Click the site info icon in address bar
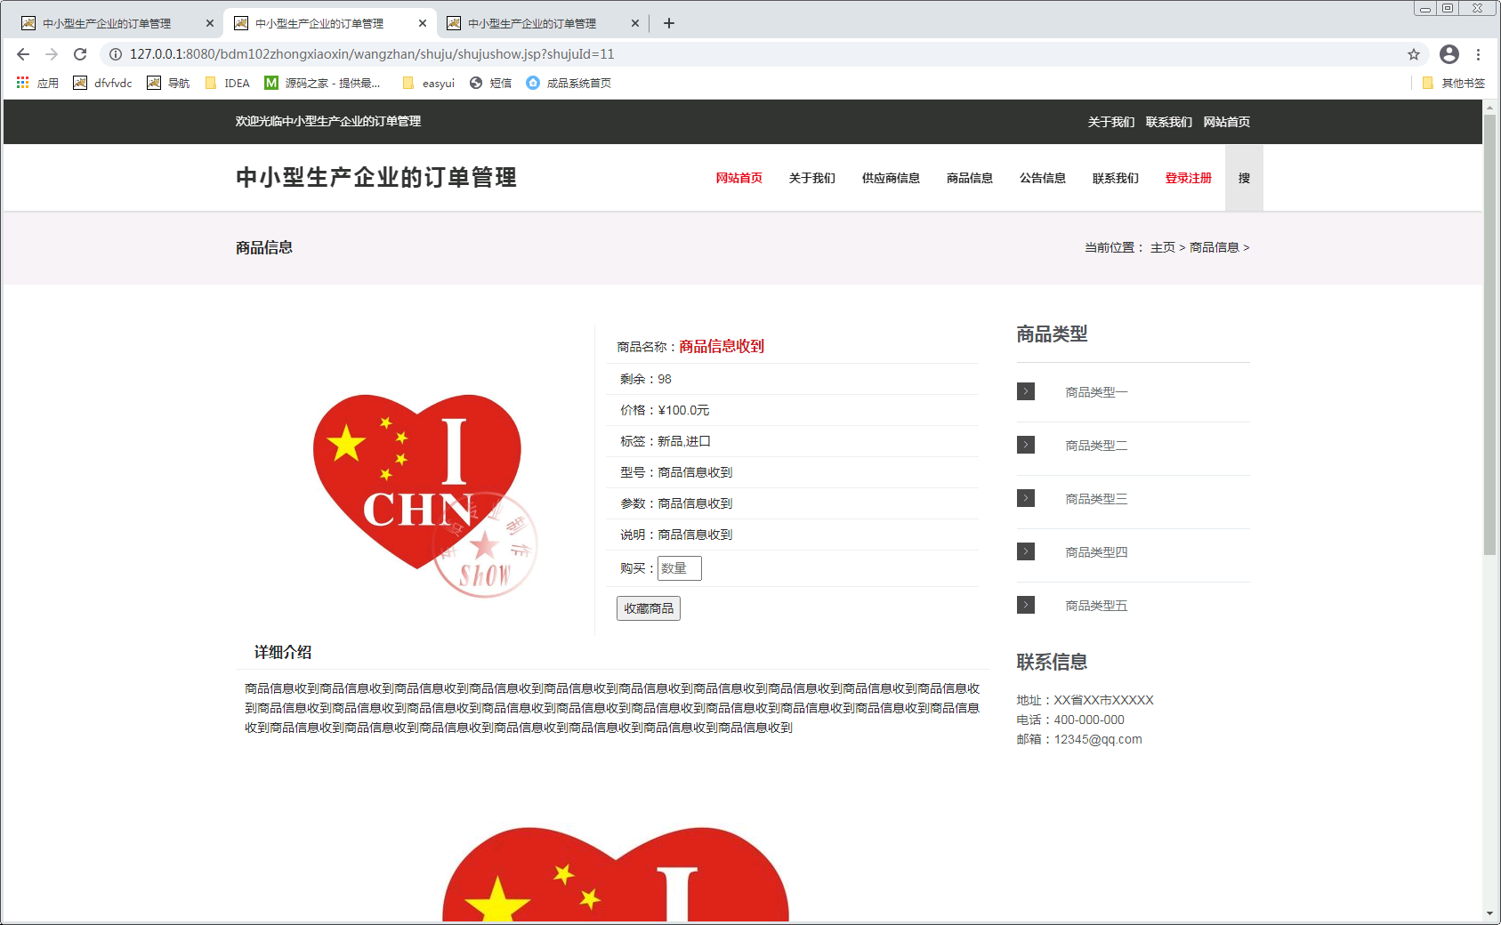1501x925 pixels. click(116, 54)
